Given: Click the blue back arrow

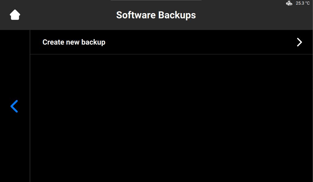Looking at the screenshot, I should click(x=14, y=106).
